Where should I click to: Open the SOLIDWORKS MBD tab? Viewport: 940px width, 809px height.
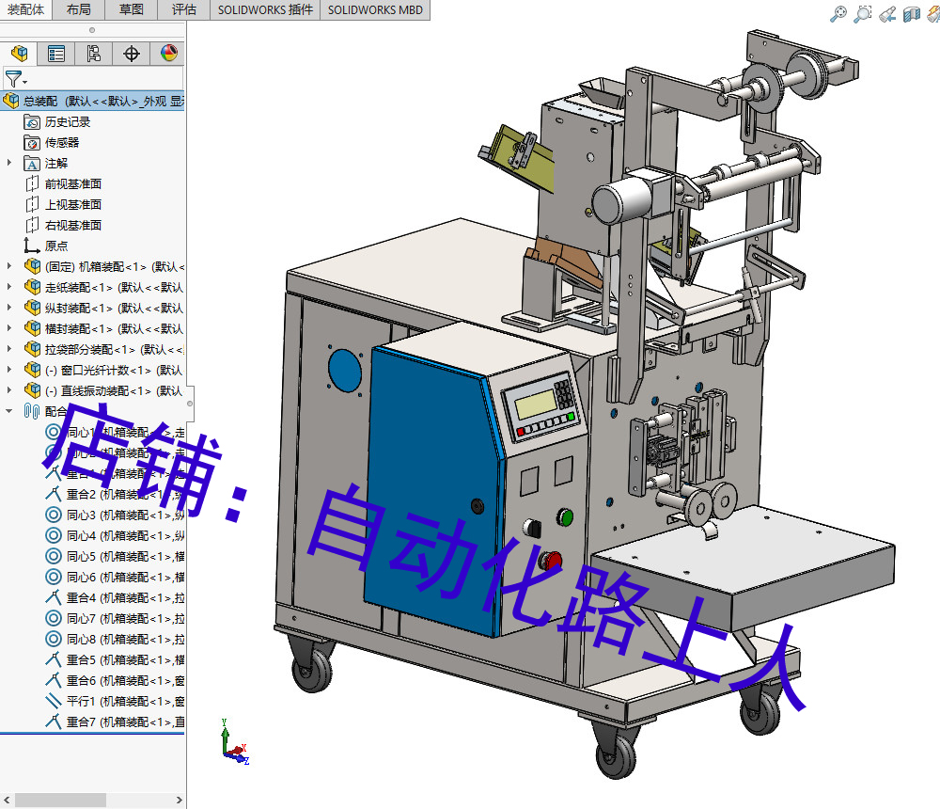pyautogui.click(x=375, y=10)
